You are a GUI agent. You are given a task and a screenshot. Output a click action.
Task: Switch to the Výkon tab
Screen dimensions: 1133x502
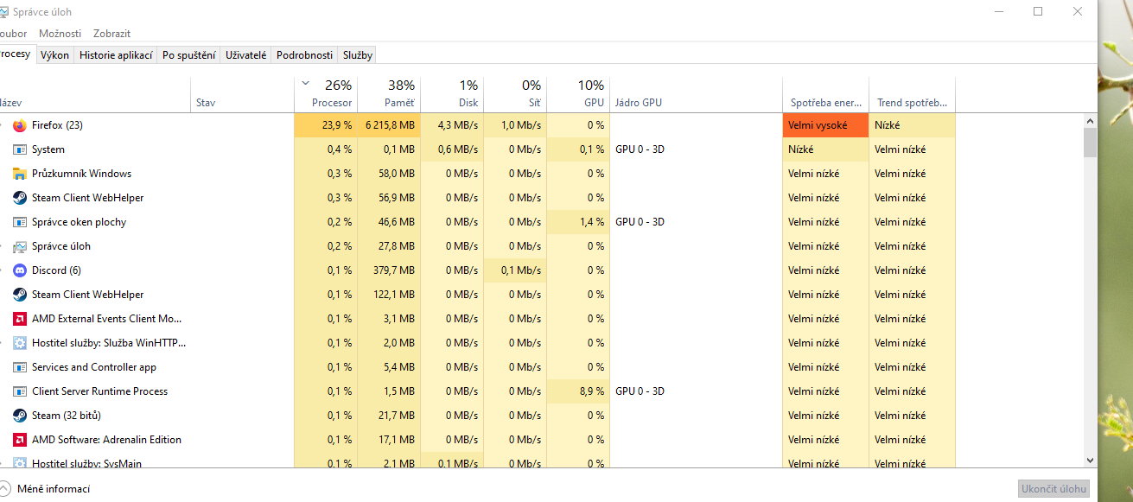tap(54, 55)
